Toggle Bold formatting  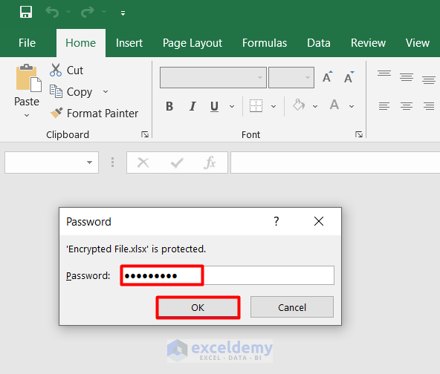pos(169,106)
